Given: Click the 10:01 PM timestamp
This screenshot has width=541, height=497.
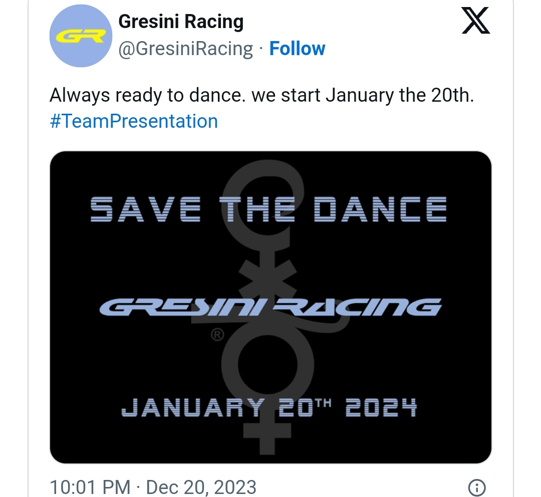Looking at the screenshot, I should pos(90,487).
